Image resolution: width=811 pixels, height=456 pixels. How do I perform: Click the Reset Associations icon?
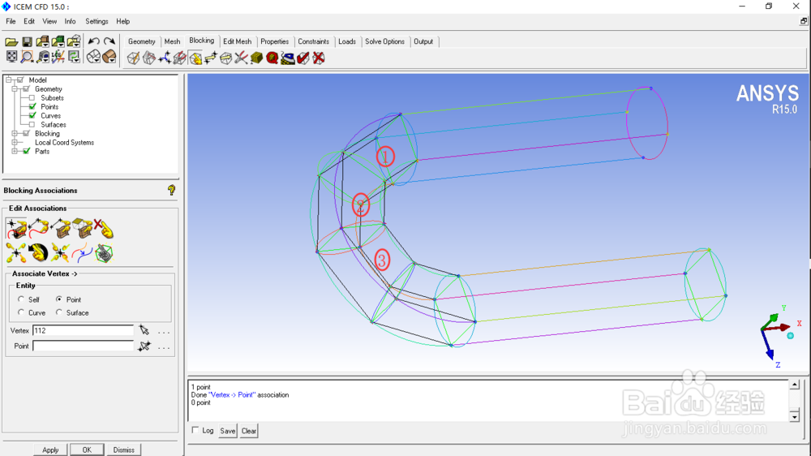click(x=38, y=252)
